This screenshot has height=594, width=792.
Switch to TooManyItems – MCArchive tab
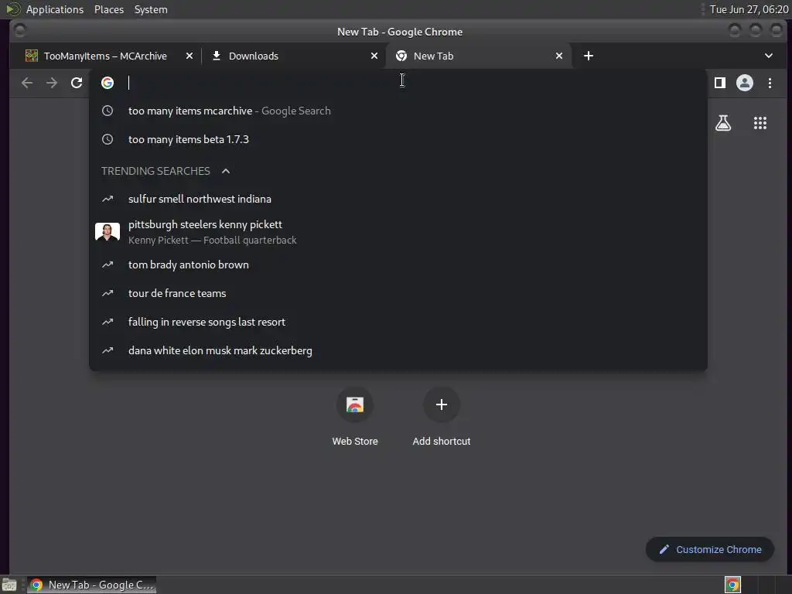pos(105,56)
